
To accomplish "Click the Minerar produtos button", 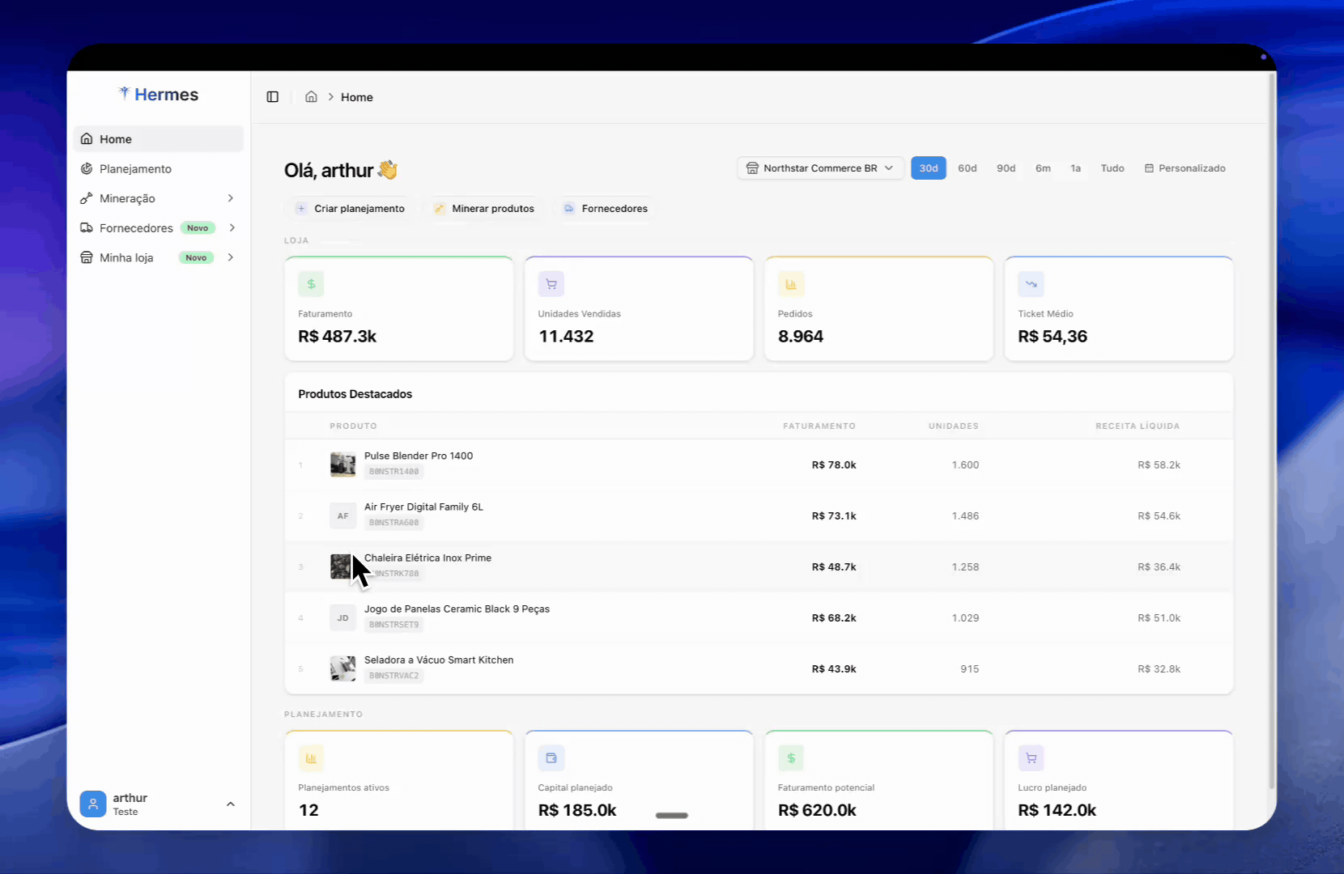I will pyautogui.click(x=484, y=209).
